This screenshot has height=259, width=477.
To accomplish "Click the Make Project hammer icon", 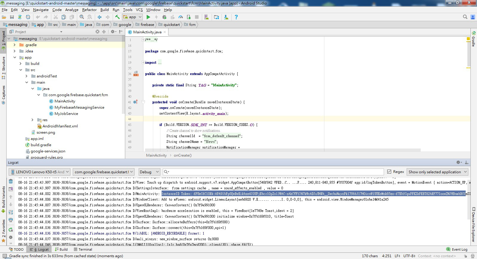I will (117, 17).
